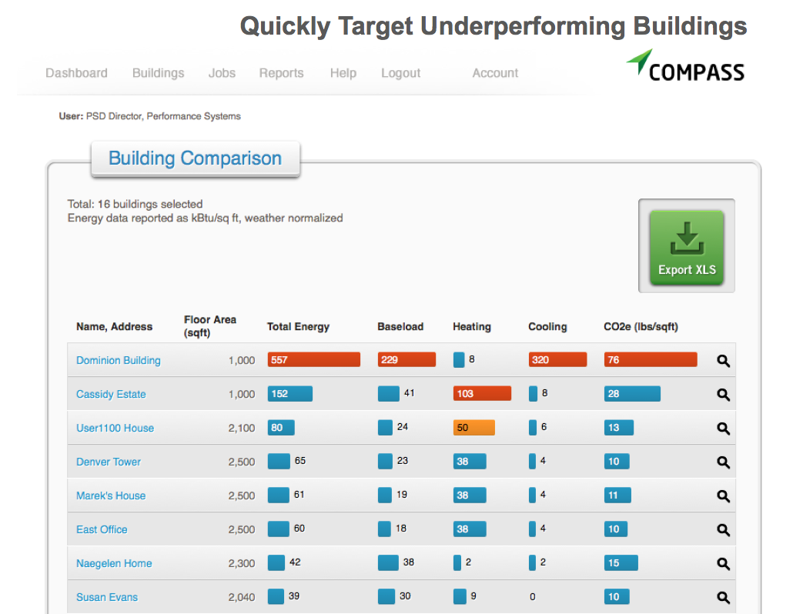Click Dominion Building heating value 8

pos(472,359)
